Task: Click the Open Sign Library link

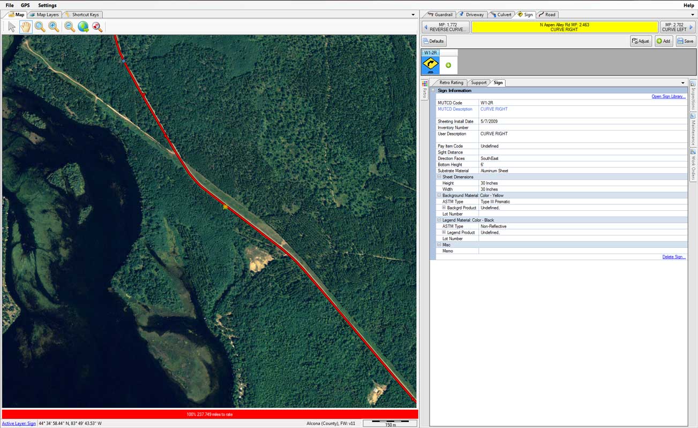Action: [x=669, y=97]
